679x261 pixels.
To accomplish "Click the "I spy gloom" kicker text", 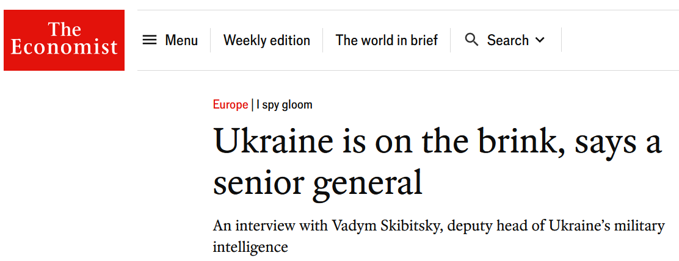I will [285, 105].
